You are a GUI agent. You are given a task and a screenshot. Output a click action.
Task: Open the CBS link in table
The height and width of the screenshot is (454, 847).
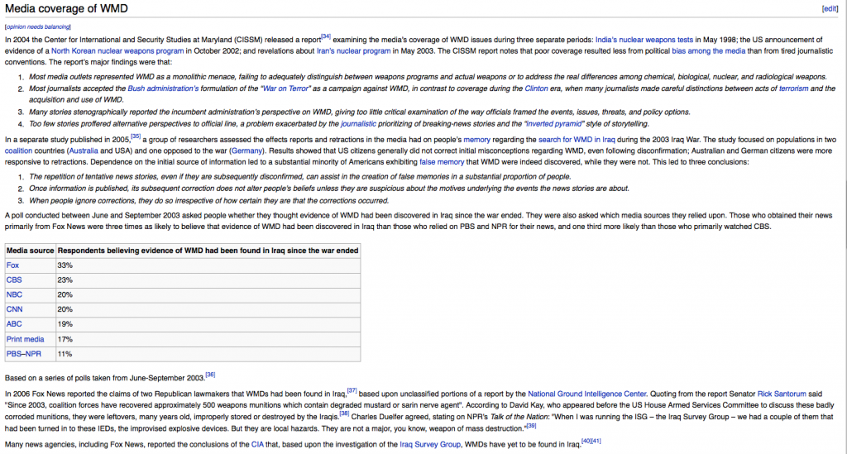(x=14, y=280)
